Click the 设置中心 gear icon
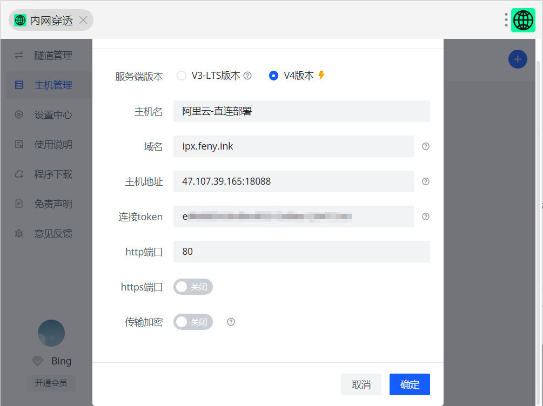Viewport: 543px width, 406px height. coord(19,114)
